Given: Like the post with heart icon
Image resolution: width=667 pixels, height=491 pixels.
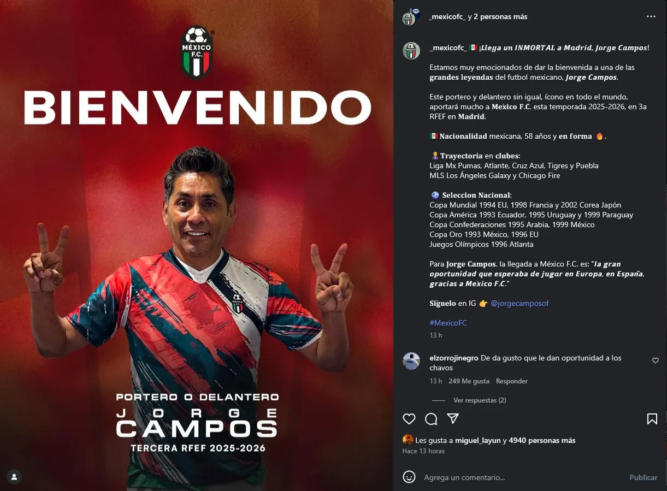Looking at the screenshot, I should coord(409,419).
